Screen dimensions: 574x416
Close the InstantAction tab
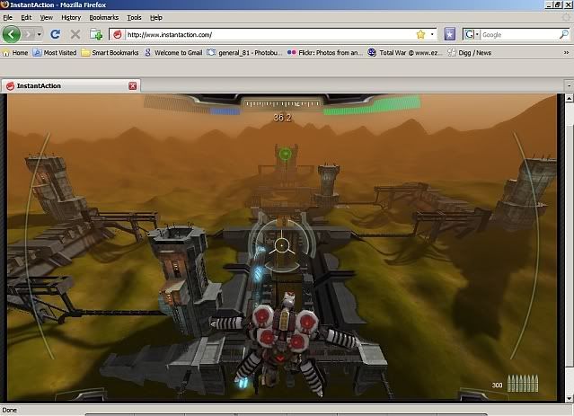point(133,85)
